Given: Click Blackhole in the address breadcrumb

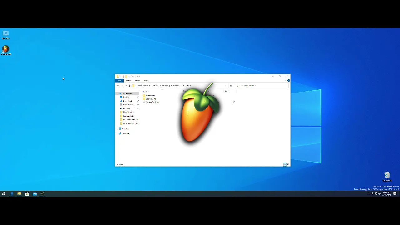Looking at the screenshot, I should (187, 86).
